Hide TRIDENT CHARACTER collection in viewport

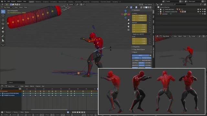[x=203, y=12]
